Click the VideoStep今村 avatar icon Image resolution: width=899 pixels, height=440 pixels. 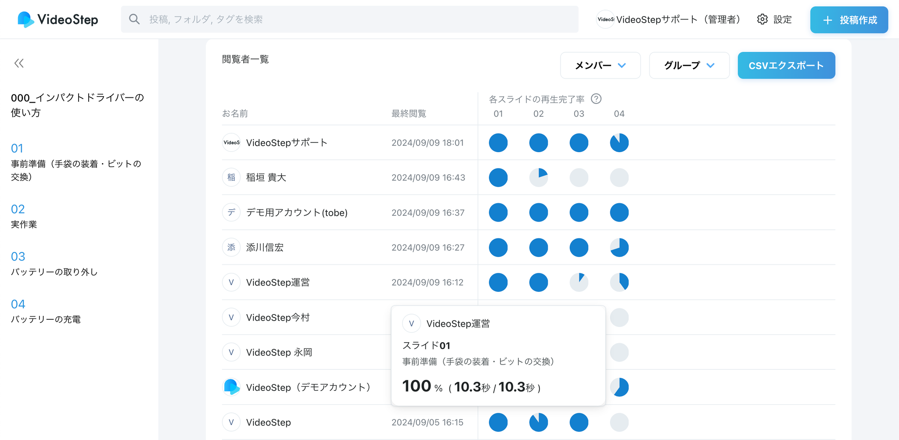pyautogui.click(x=231, y=317)
